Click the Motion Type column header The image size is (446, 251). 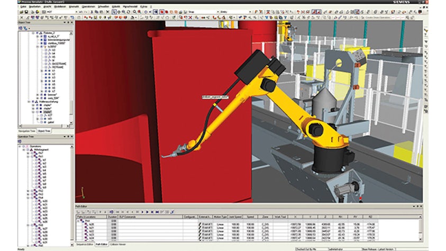[x=220, y=217]
